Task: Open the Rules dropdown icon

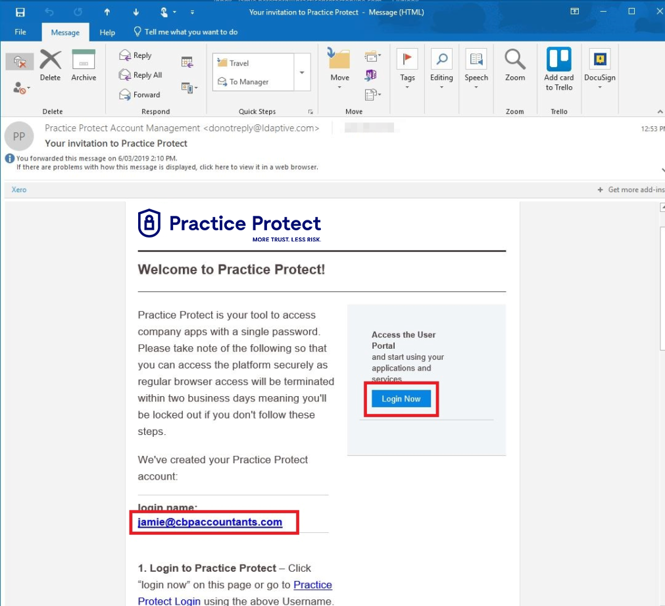Action: pos(372,56)
